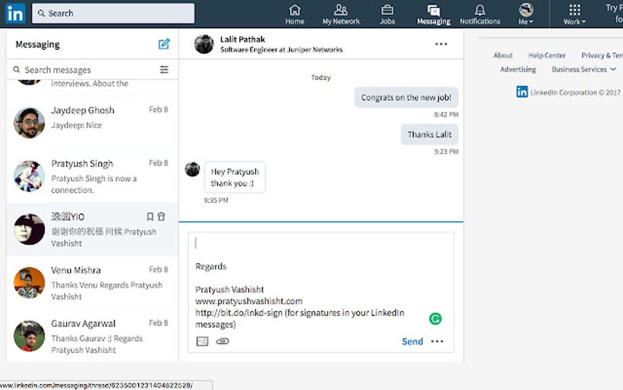Click Send to send the message

pyautogui.click(x=412, y=341)
